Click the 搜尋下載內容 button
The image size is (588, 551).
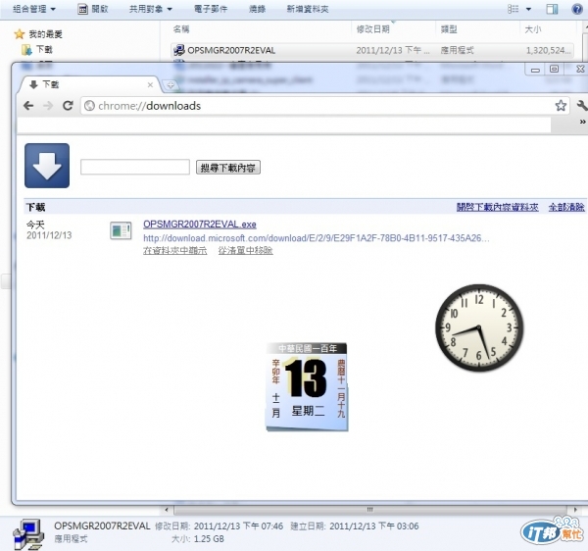(228, 168)
